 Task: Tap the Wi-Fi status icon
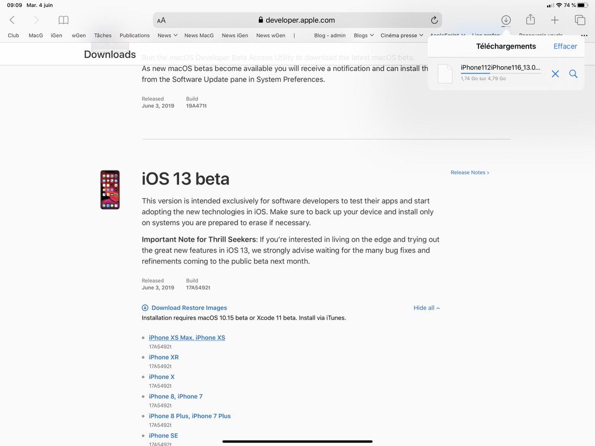[559, 5]
